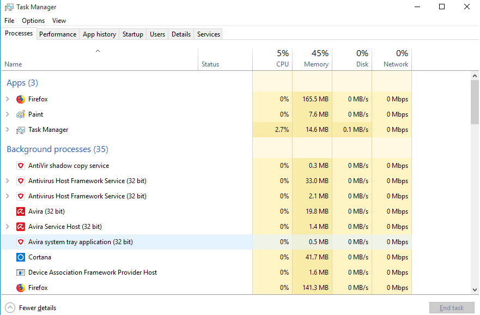Expand the Antivirus Host Framework Service 33.0 MB row

(8, 180)
